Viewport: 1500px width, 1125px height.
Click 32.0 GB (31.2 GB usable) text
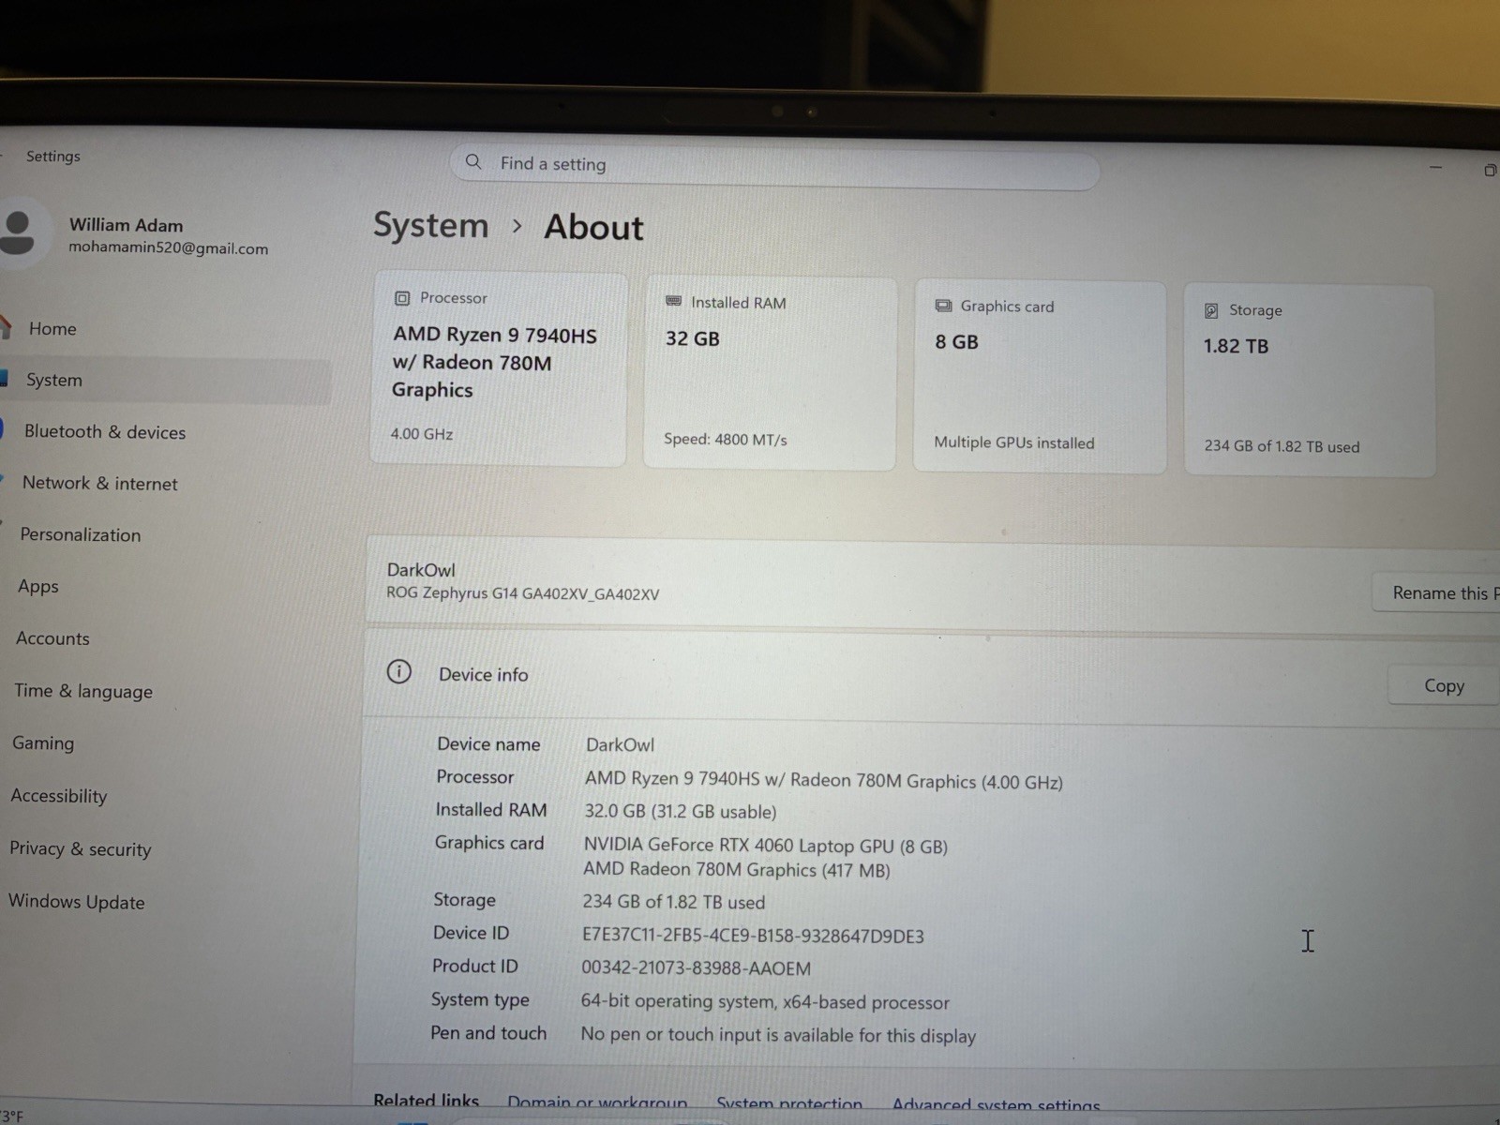[681, 811]
